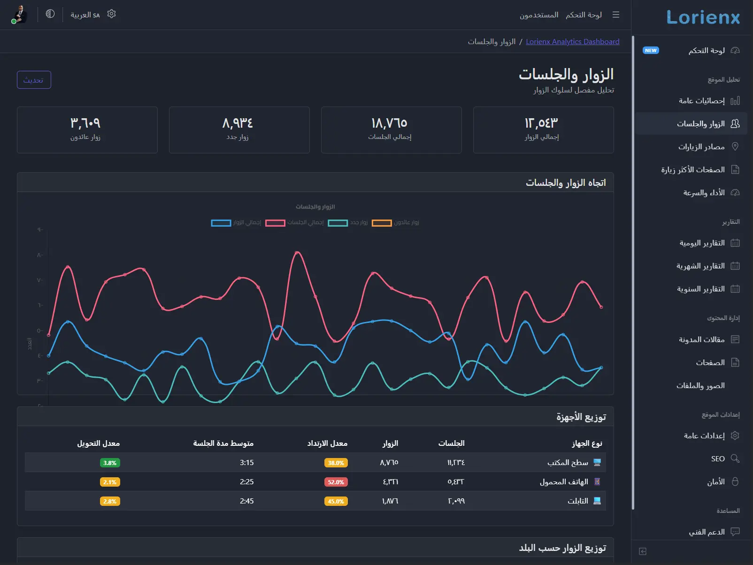
Task: Open the العربية language selector
Action: click(85, 15)
